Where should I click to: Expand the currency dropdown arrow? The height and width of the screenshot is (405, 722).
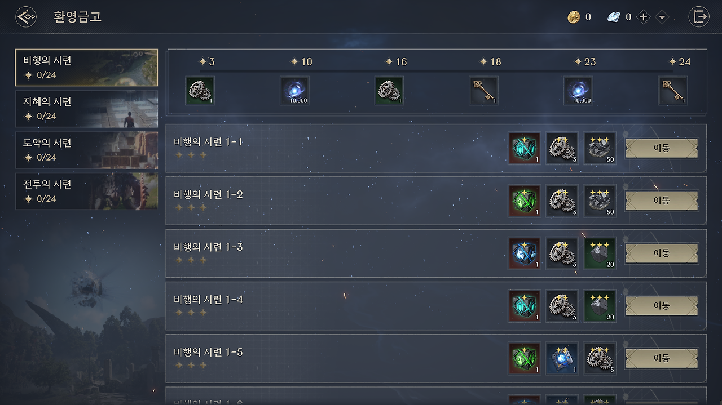[x=662, y=17]
